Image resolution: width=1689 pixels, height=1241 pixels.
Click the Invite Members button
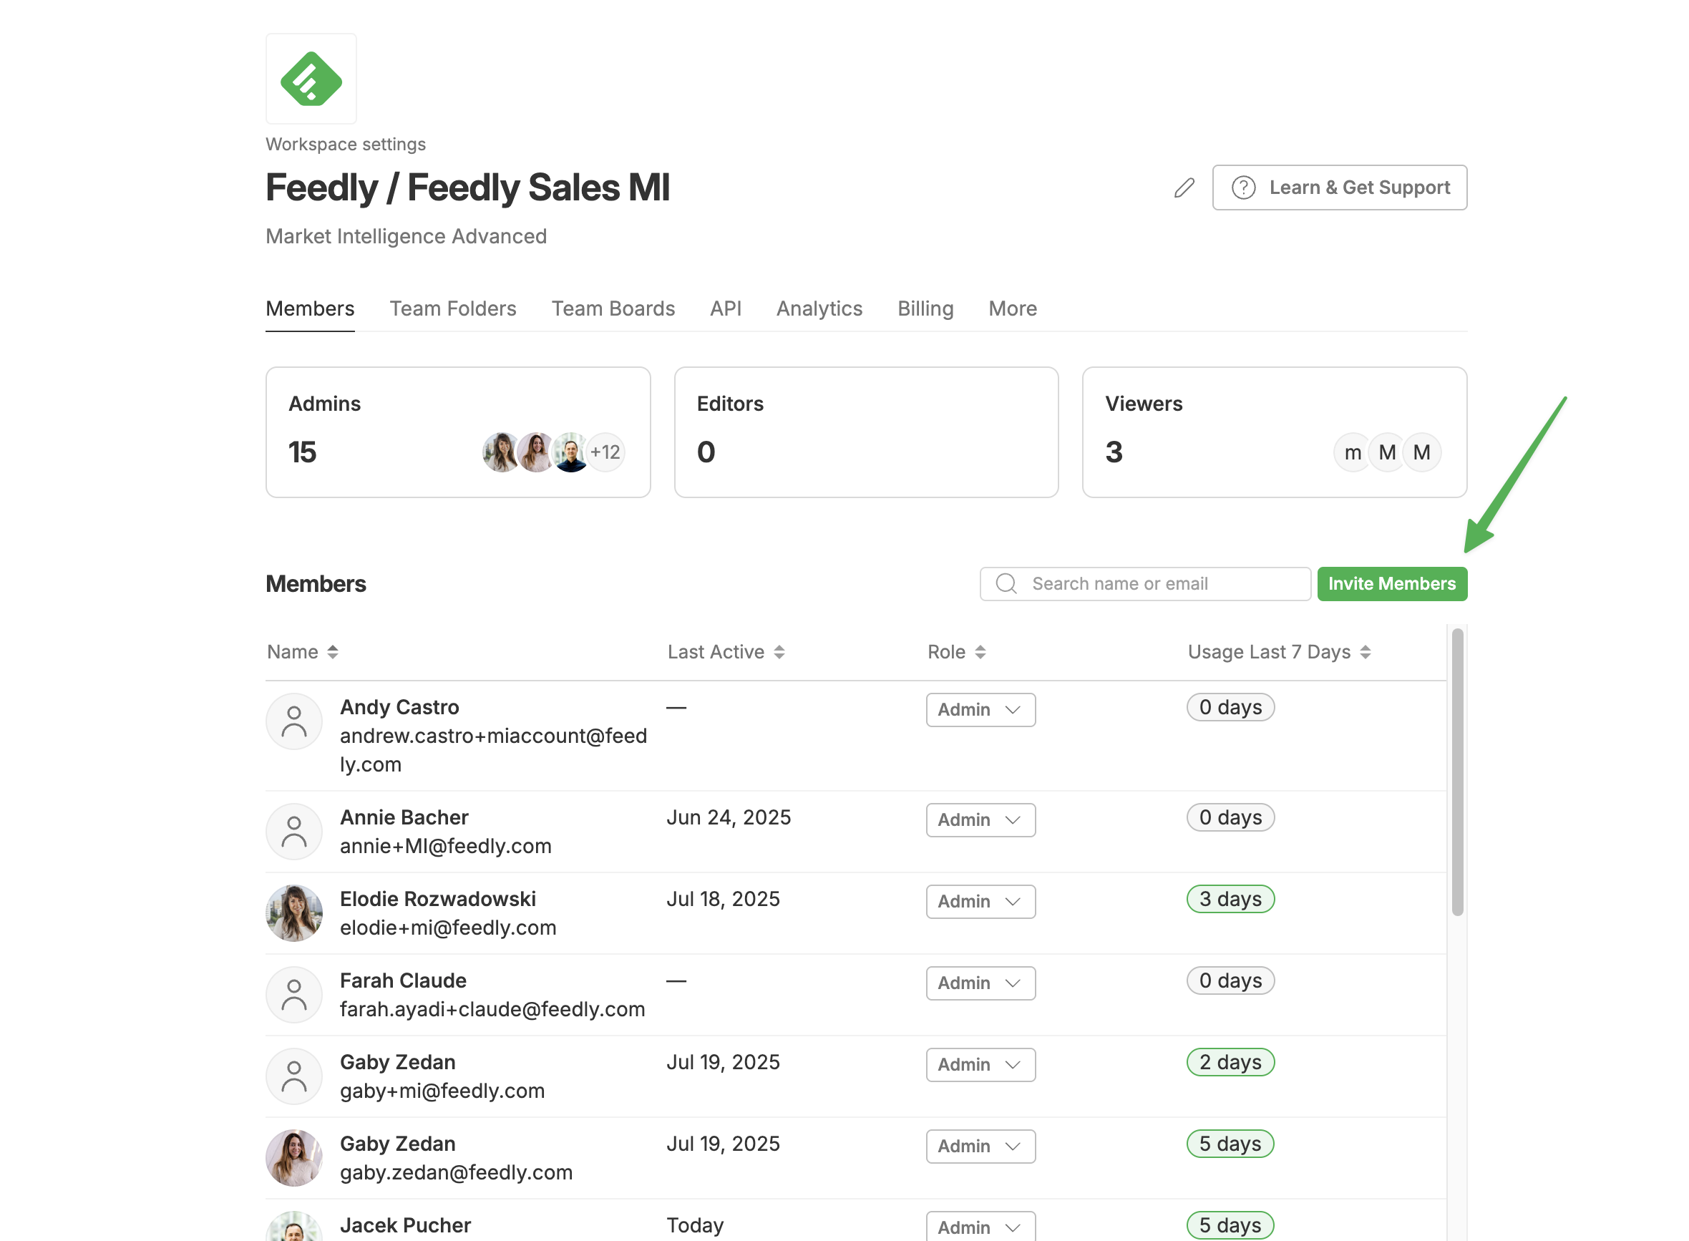[x=1391, y=584]
